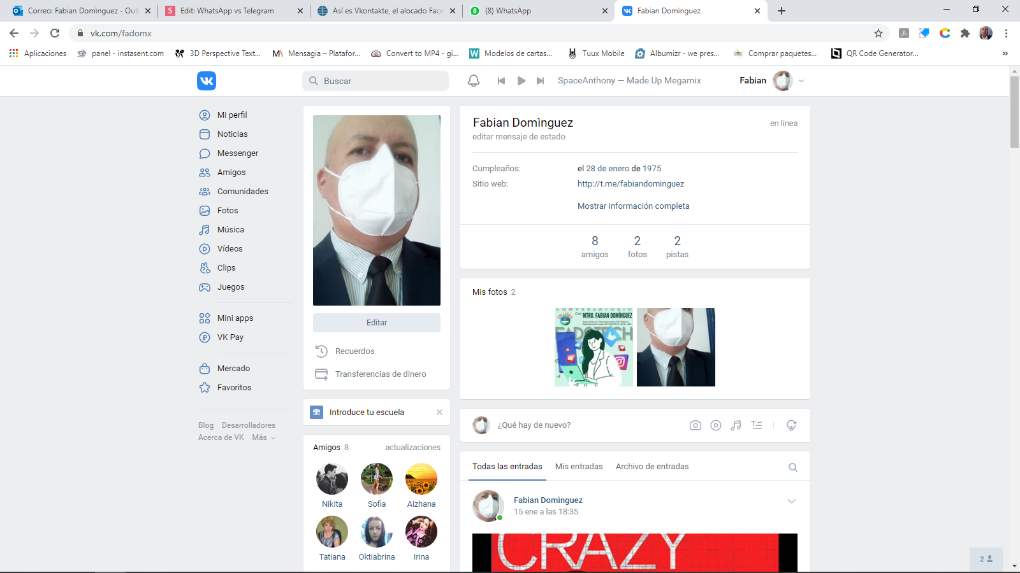
Task: Open friend Nikita's avatar
Action: (332, 479)
